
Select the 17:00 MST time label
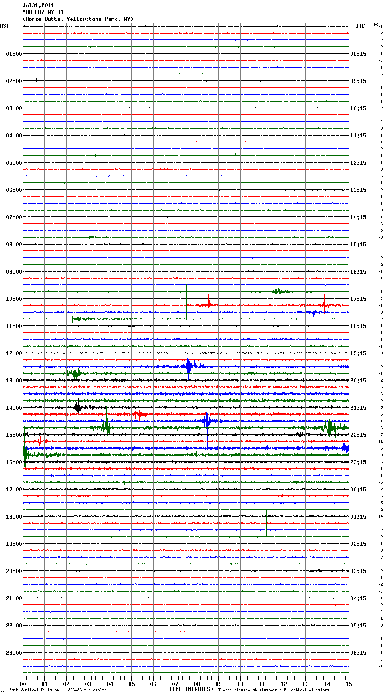14,490
